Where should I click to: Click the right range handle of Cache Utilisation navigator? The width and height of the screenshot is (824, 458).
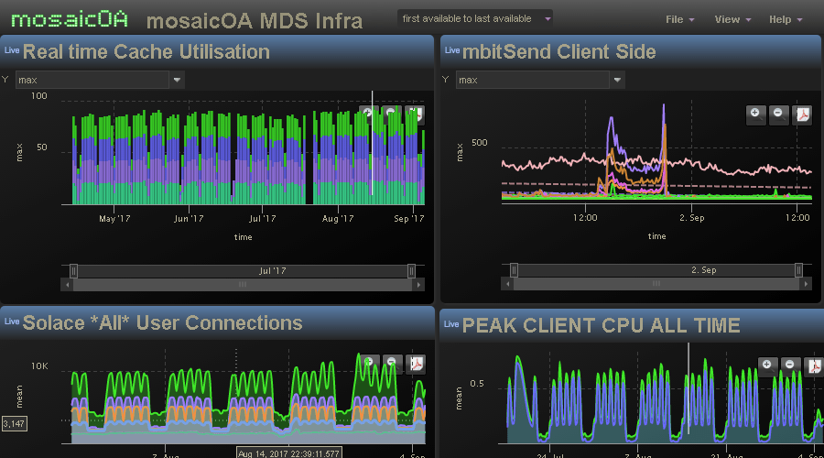(411, 271)
